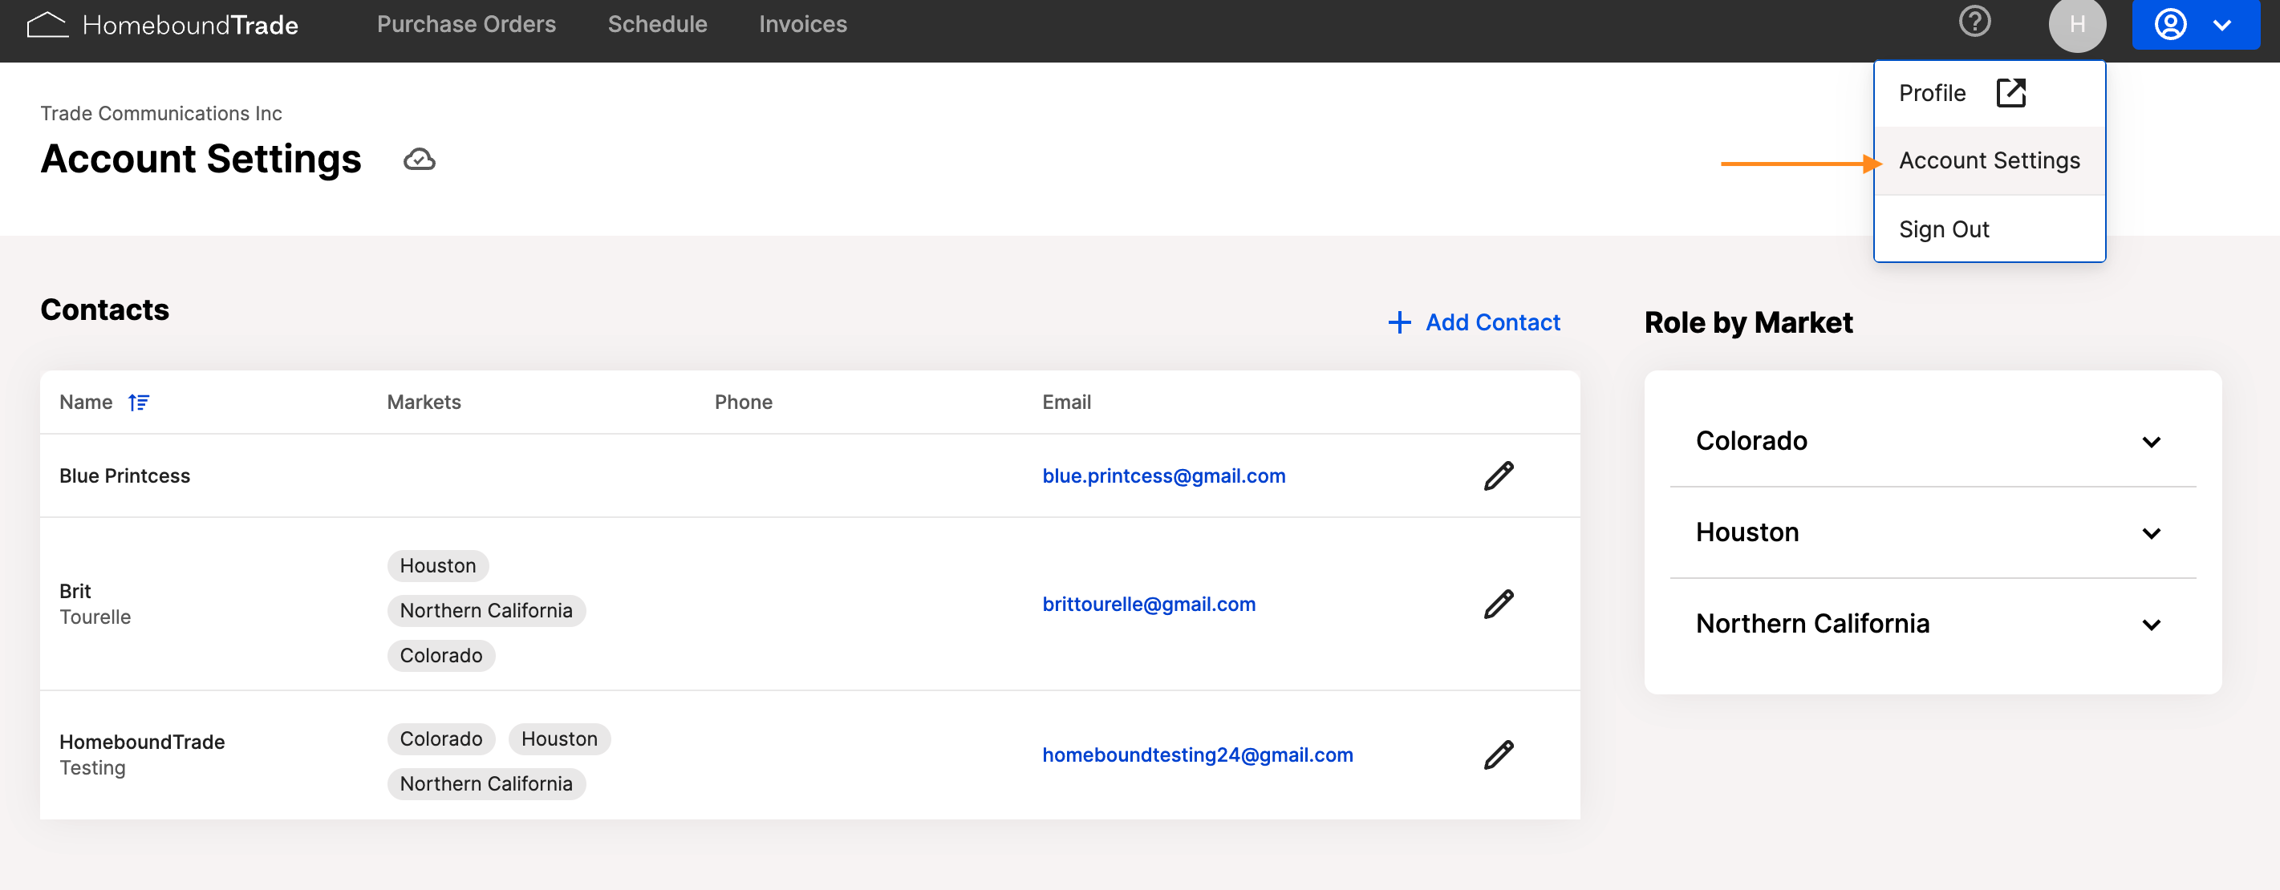Click Trade Communications Inc company name

161,113
